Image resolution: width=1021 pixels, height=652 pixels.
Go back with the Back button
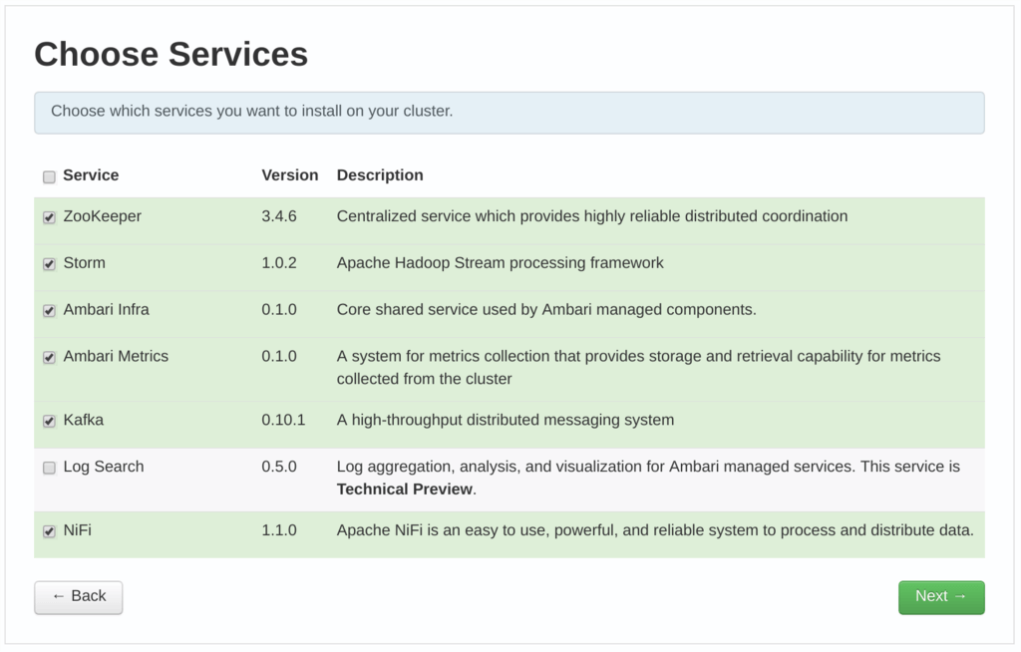pos(78,596)
